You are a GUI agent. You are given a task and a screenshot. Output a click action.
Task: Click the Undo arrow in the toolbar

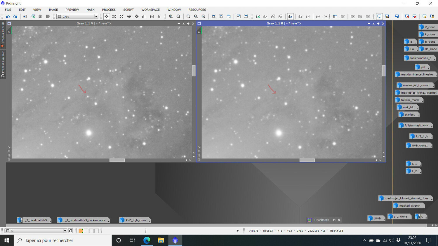pyautogui.click(x=8, y=17)
